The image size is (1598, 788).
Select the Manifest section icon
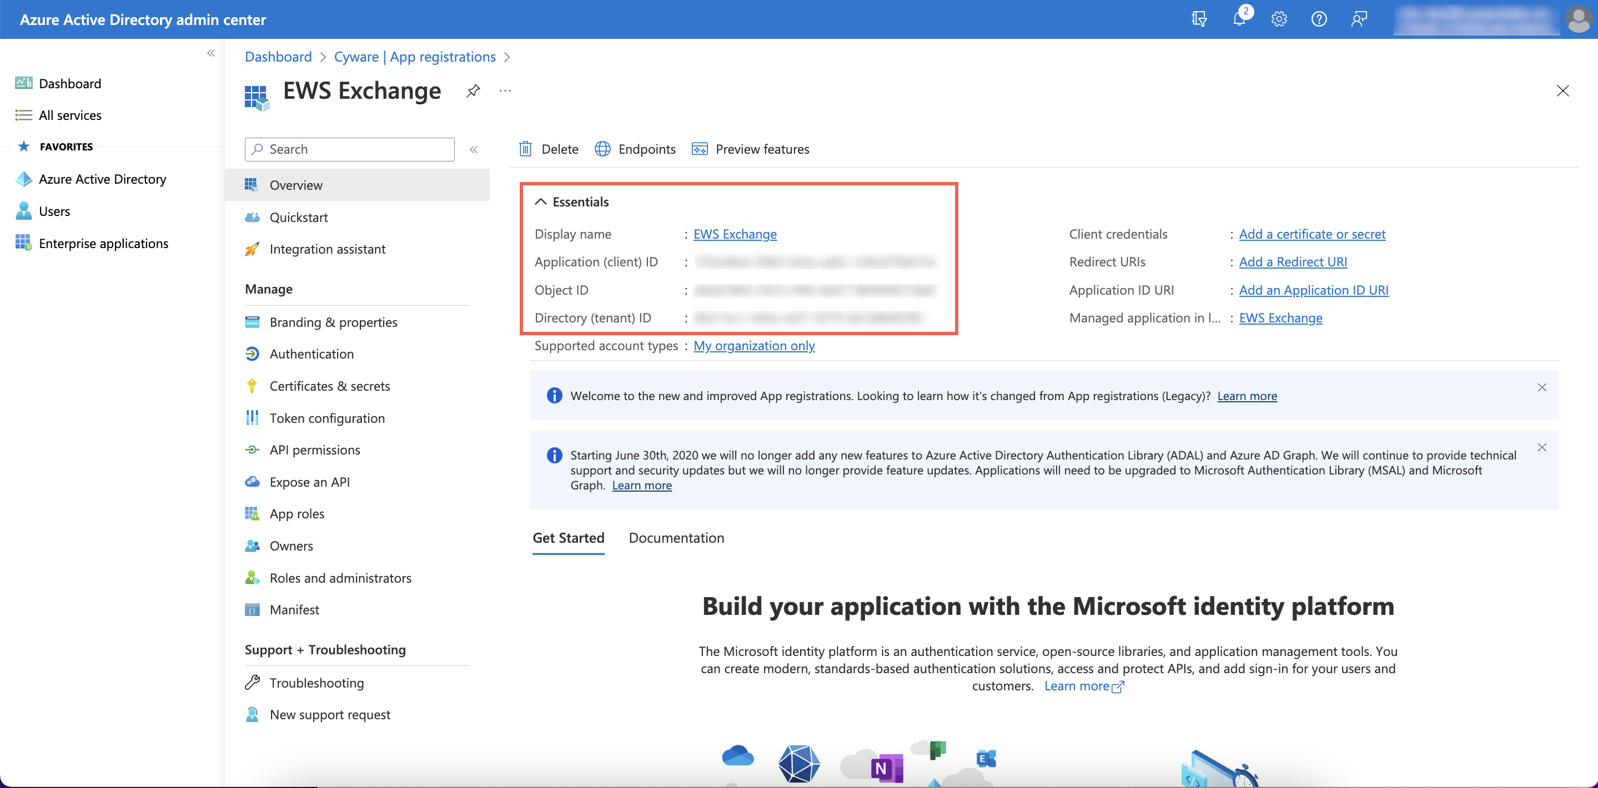pyautogui.click(x=252, y=609)
